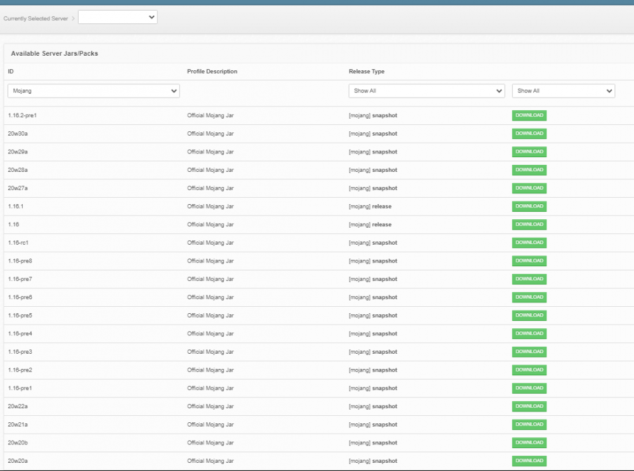This screenshot has width=634, height=471.
Task: Click the ID column header
Action: pyautogui.click(x=11, y=72)
